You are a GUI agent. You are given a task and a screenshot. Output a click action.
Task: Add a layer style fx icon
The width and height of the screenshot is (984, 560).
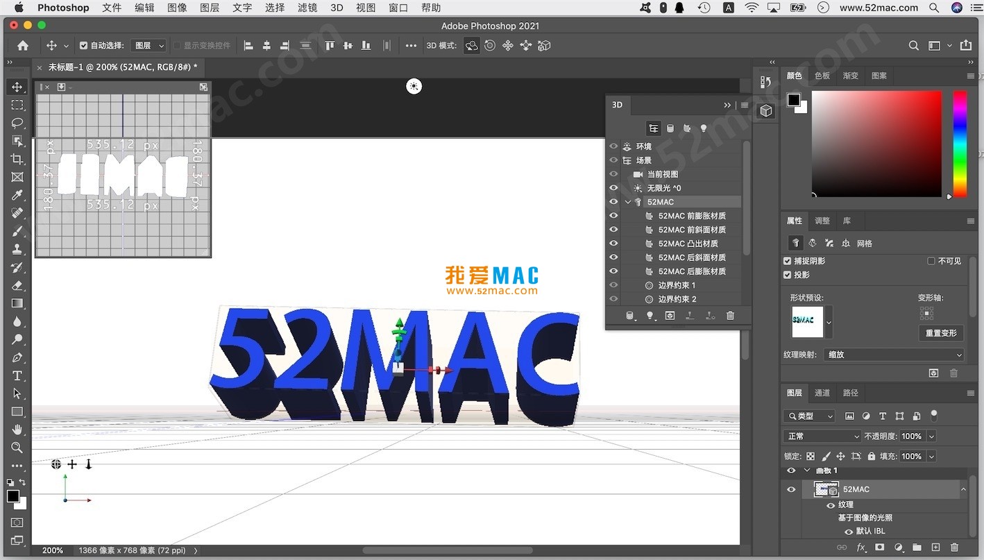(861, 548)
